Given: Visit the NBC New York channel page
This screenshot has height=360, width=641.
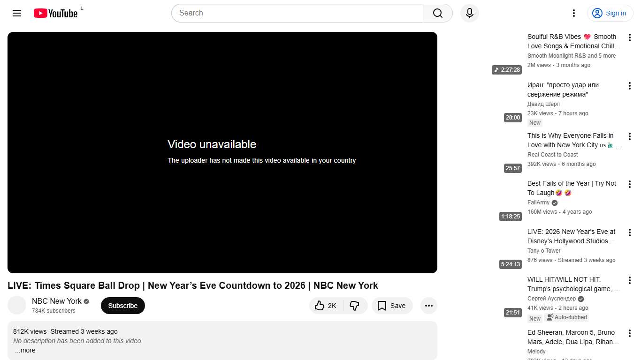Looking at the screenshot, I should point(56,301).
